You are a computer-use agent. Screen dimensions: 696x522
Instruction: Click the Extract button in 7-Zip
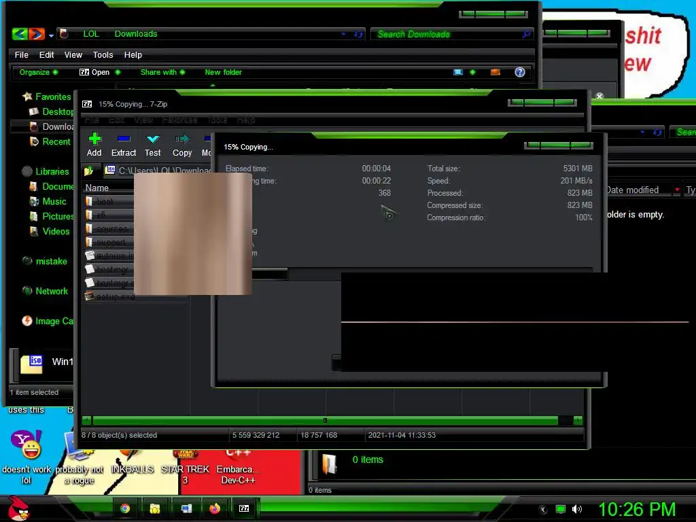[124, 145]
